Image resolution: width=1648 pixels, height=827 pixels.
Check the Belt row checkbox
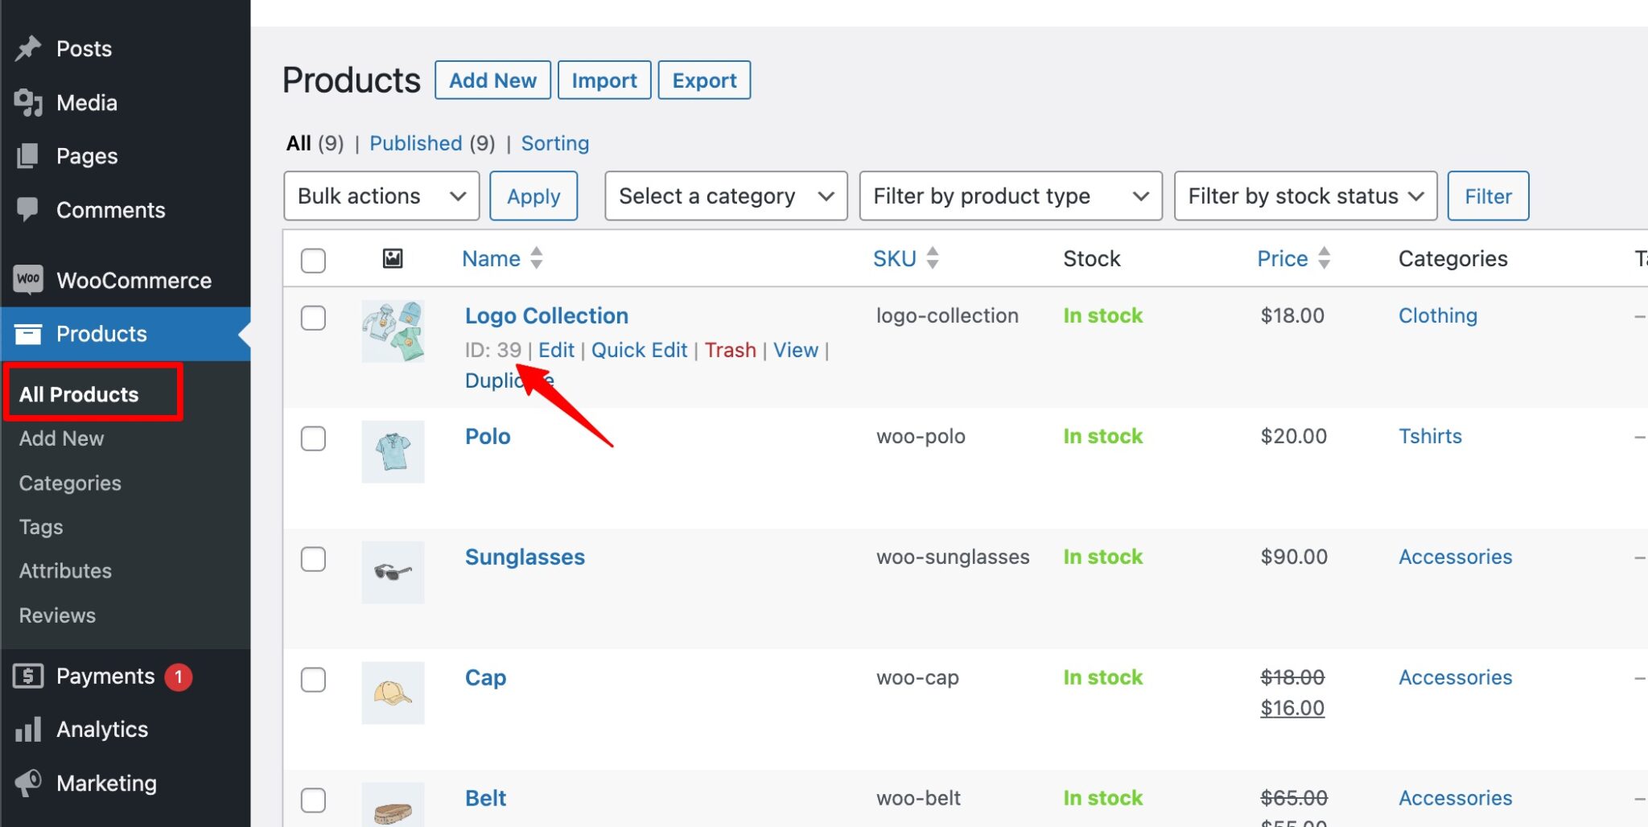313,800
